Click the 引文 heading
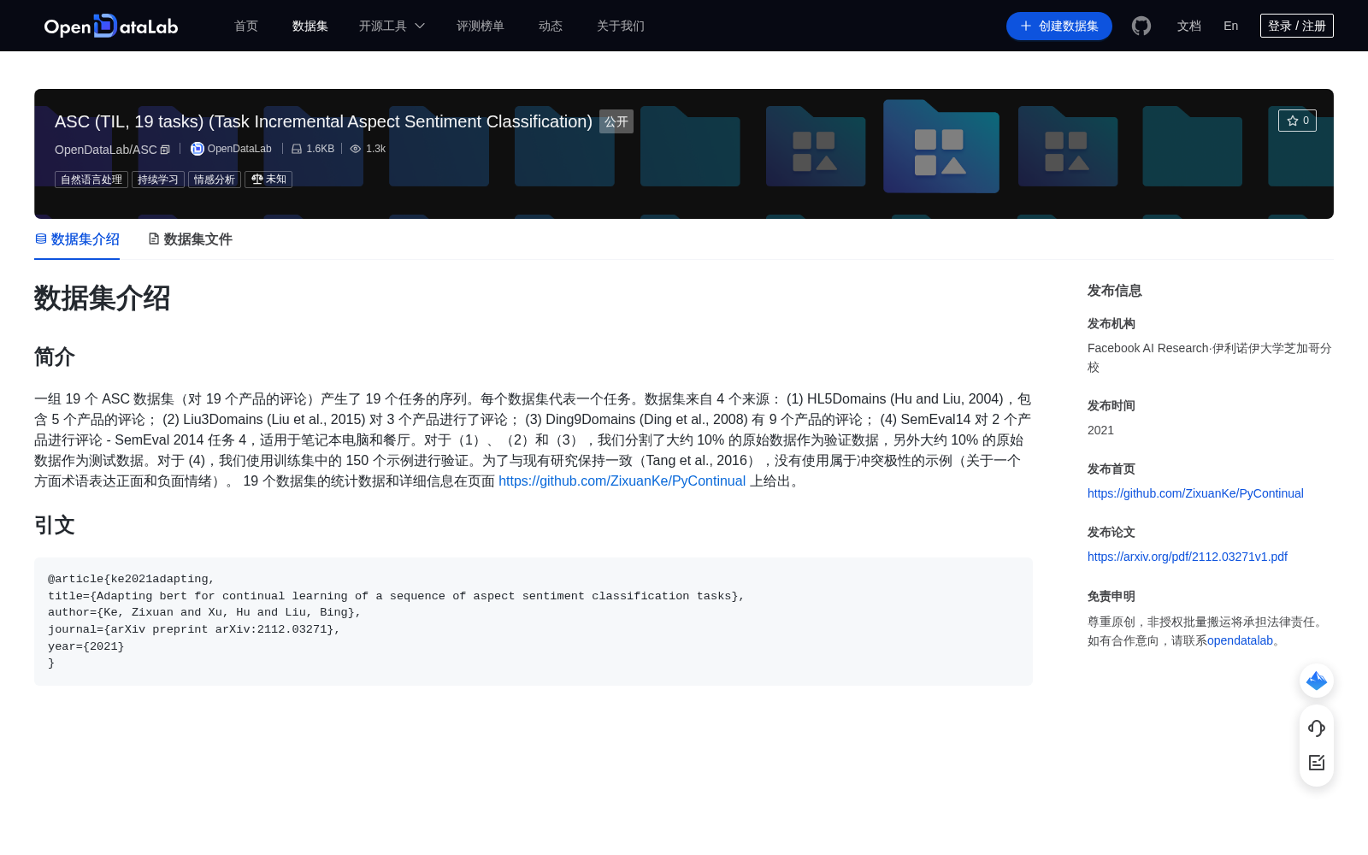The image size is (1368, 855). (55, 525)
